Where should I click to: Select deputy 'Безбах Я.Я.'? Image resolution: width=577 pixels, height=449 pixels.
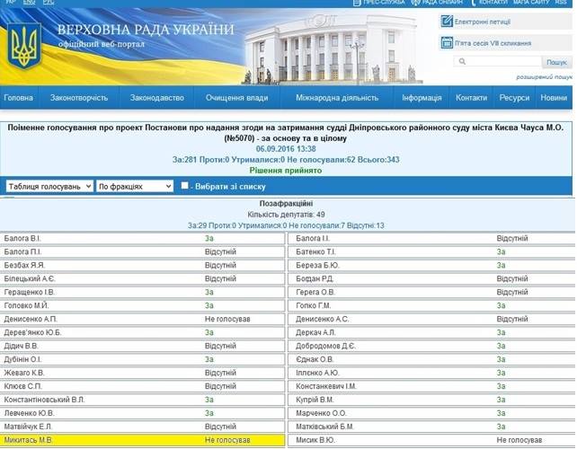[x=24, y=265]
